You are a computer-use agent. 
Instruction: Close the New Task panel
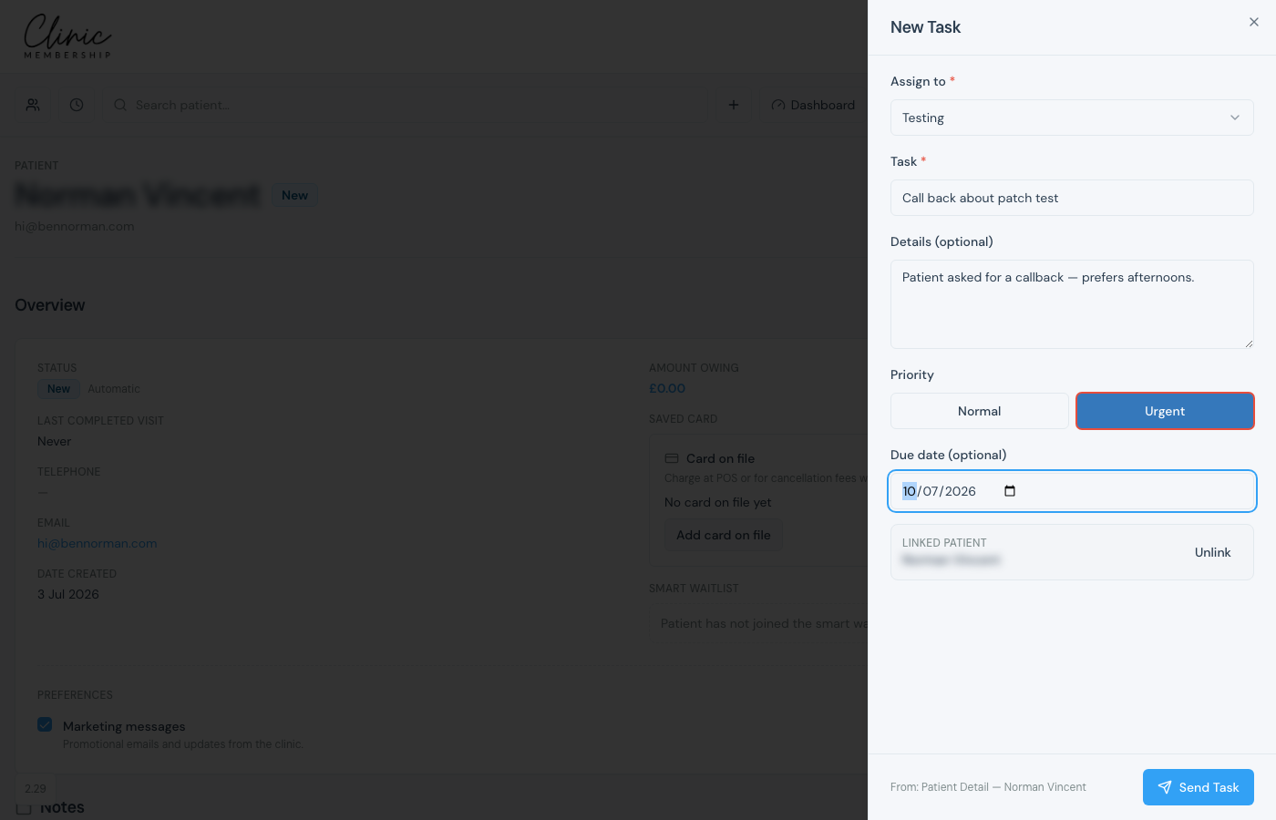[1254, 22]
